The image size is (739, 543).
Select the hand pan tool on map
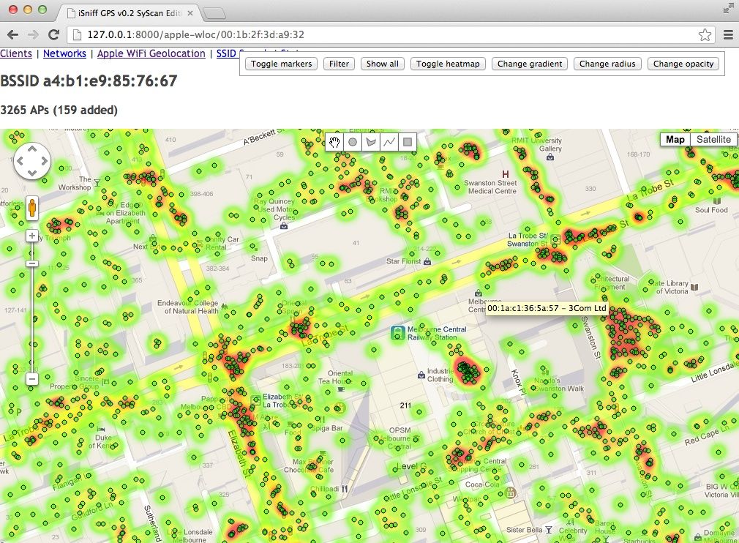(334, 142)
